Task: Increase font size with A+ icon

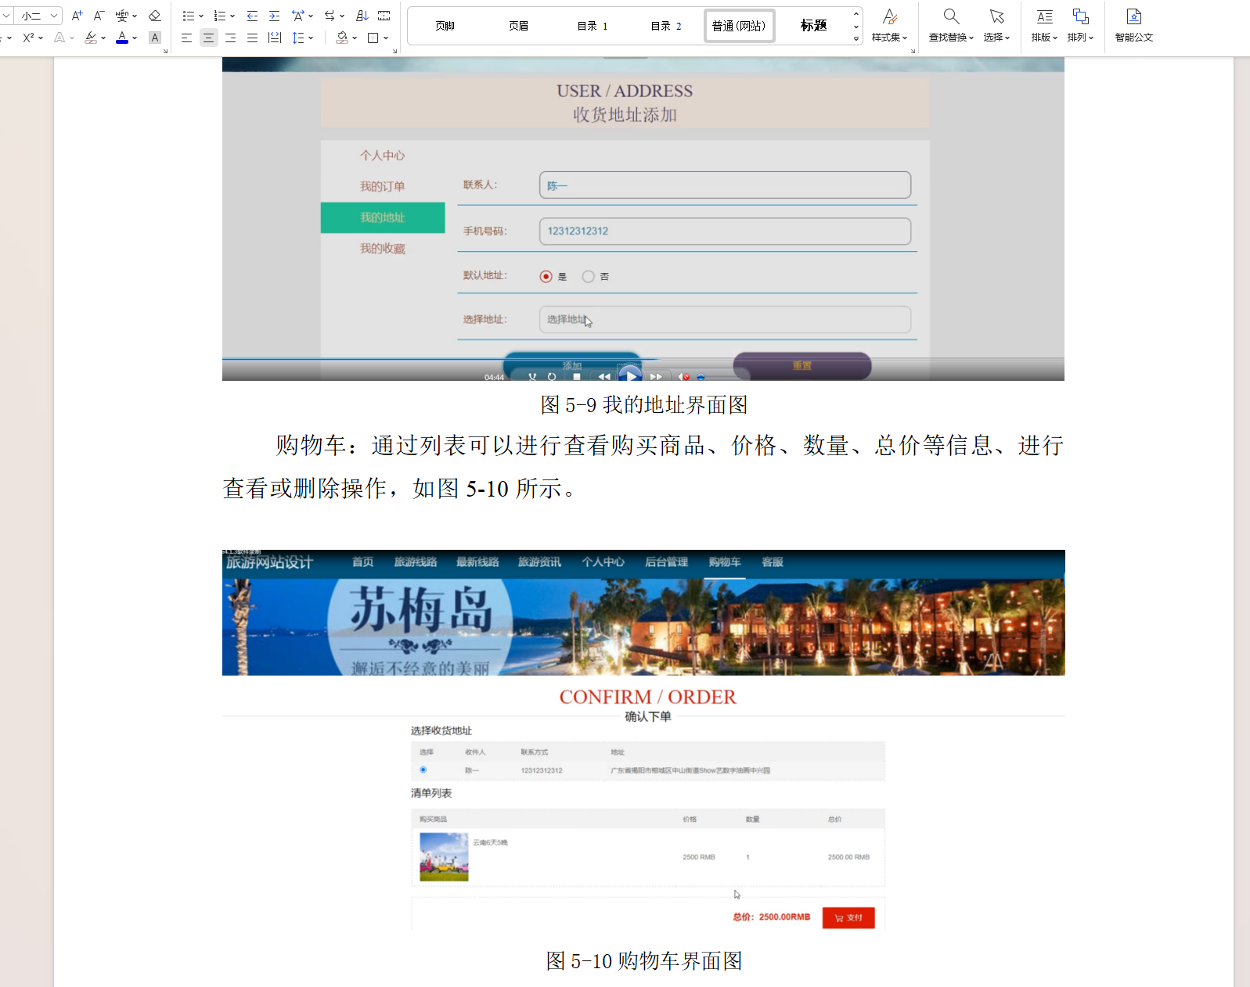Action: tap(77, 16)
